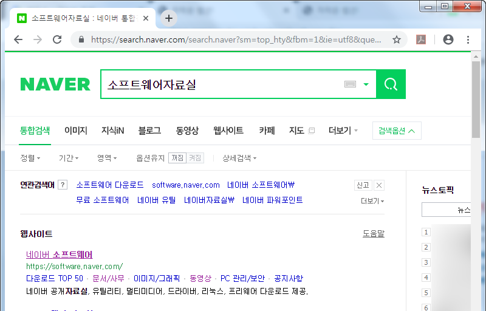Click related search 무료 소프트웨어

(102, 200)
